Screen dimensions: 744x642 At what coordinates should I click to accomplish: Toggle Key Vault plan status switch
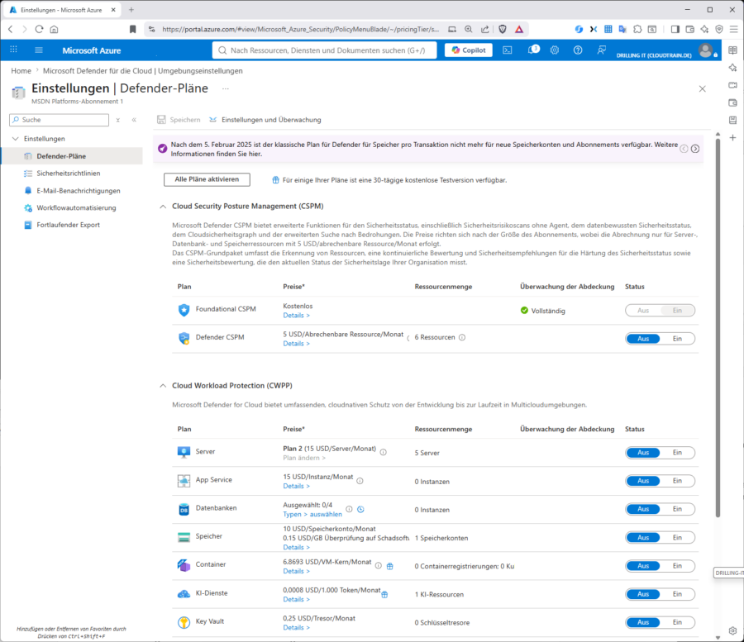coord(660,622)
